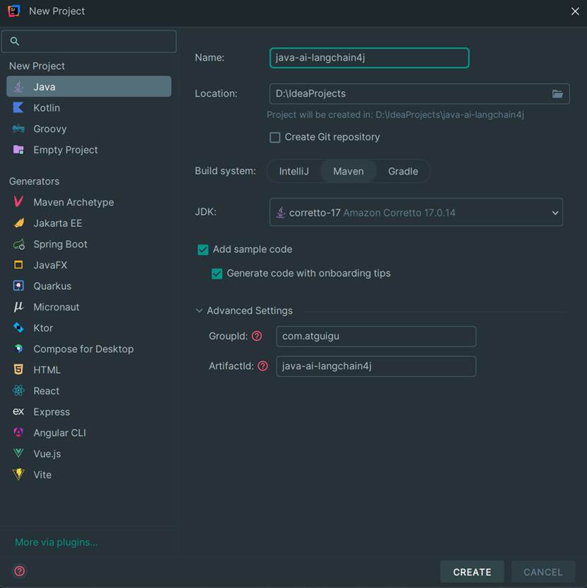Viewport: 587px width, 588px height.
Task: Choose IntelliJ as build system
Action: (294, 171)
